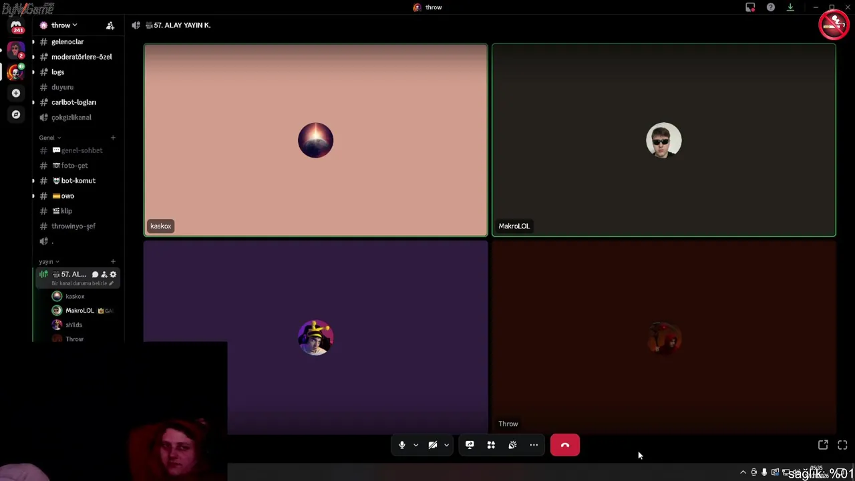Open settings gear on 57. AL... voice channel
The image size is (855, 481).
coord(113,275)
